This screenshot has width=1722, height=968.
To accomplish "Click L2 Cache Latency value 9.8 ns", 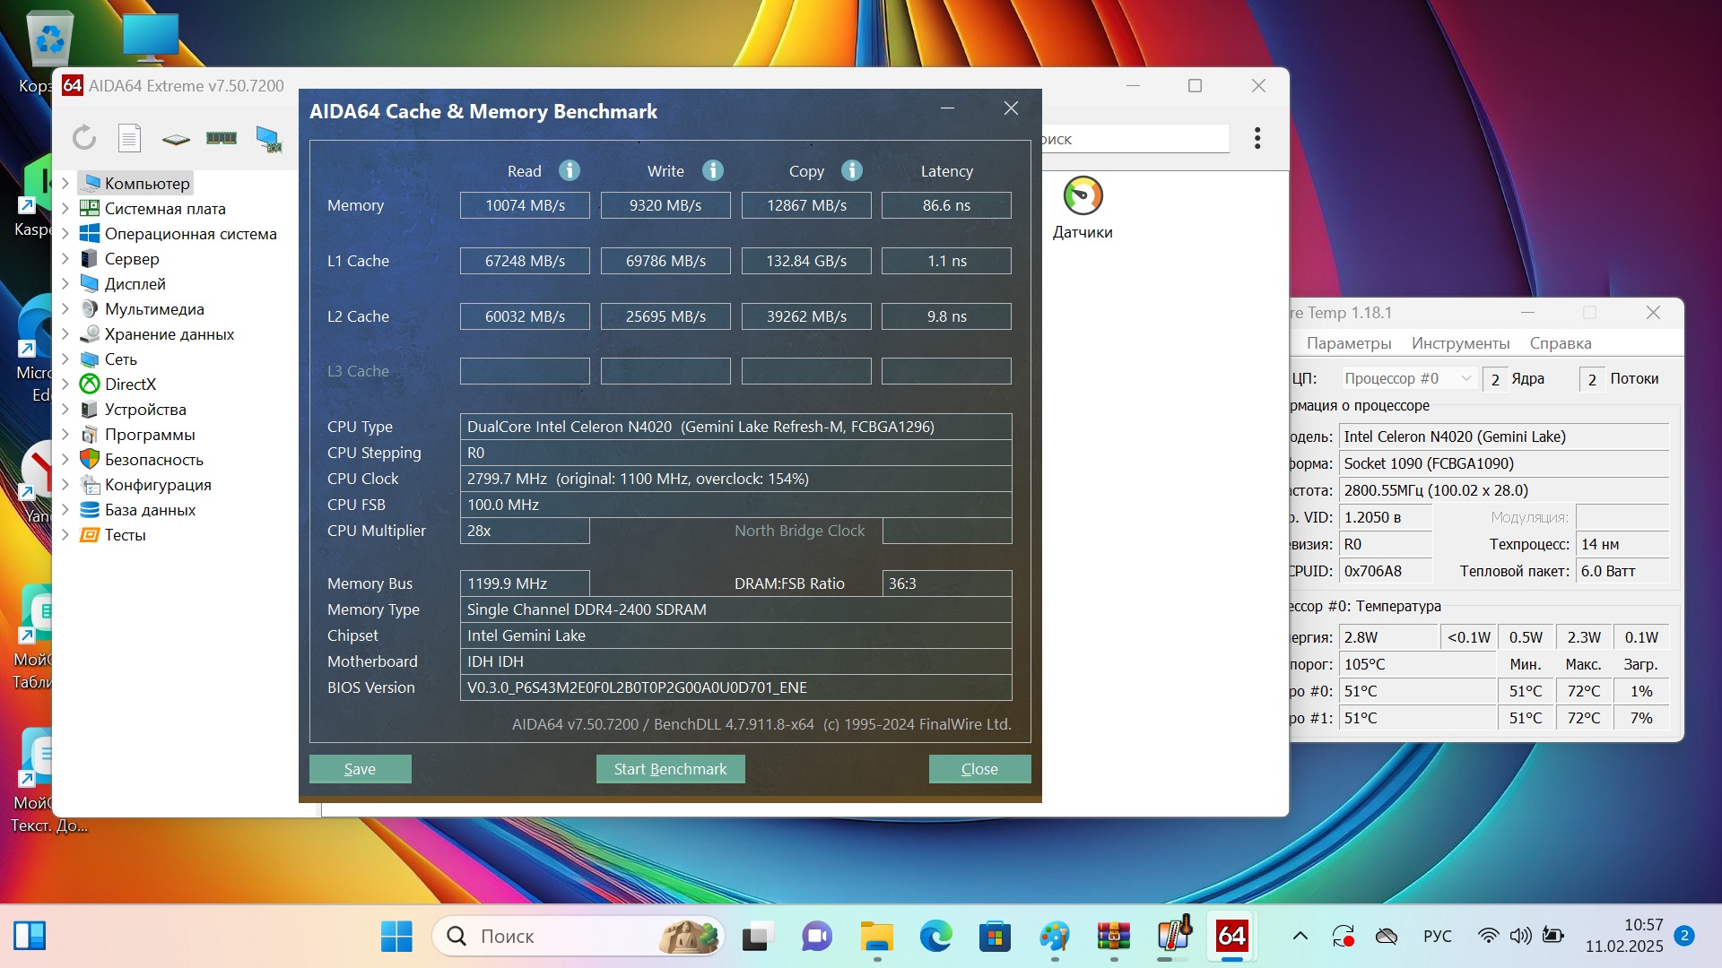I will pyautogui.click(x=946, y=316).
